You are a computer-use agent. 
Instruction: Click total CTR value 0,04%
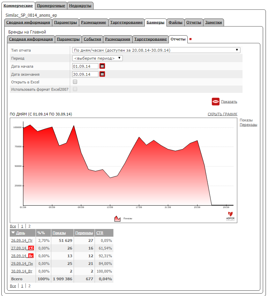(105, 279)
